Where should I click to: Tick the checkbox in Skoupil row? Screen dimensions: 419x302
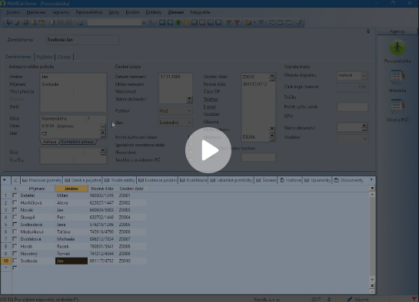click(x=15, y=217)
